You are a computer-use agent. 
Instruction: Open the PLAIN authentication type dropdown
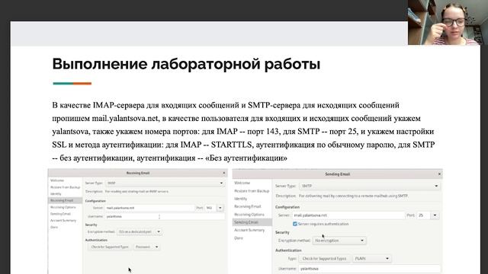click(x=372, y=259)
